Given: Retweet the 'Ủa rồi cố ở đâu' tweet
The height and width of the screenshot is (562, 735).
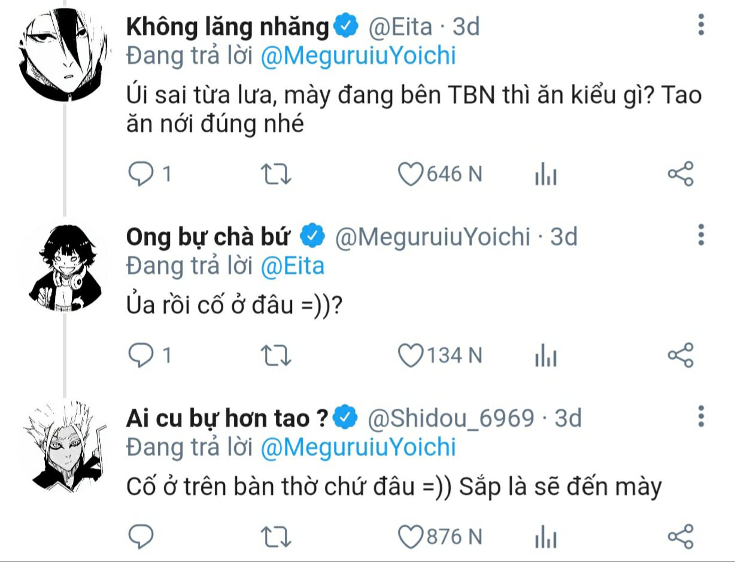Looking at the screenshot, I should [278, 356].
